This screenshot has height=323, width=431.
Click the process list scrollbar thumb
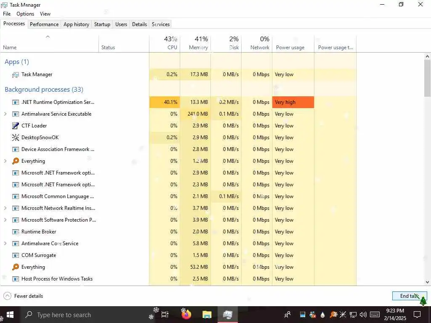click(427, 78)
